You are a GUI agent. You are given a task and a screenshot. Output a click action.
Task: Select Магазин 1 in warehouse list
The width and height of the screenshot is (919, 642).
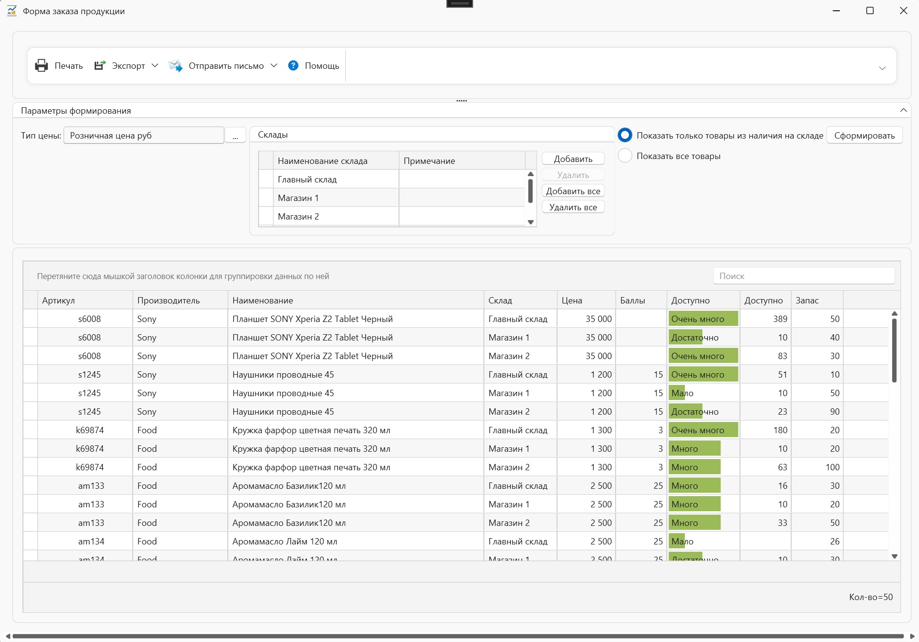392,198
